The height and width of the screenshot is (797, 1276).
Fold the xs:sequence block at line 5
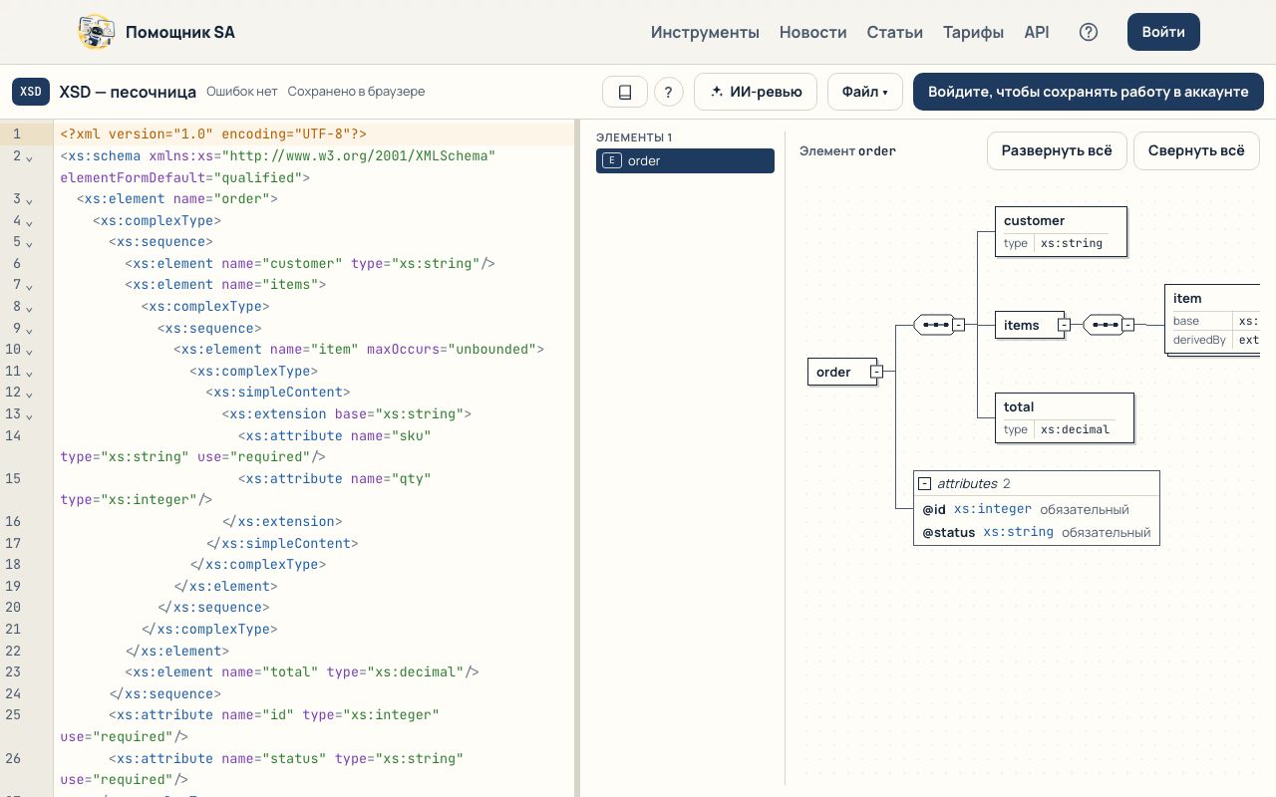click(x=29, y=243)
